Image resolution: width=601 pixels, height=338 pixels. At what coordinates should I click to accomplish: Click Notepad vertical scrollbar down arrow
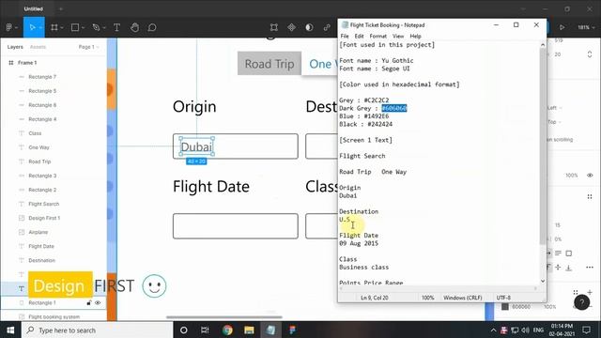tap(543, 281)
